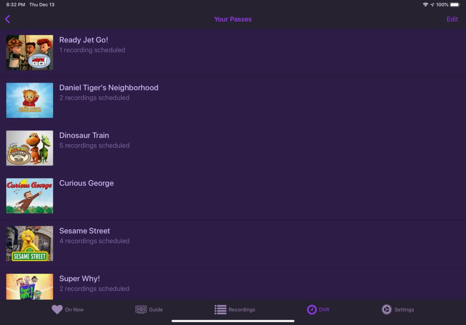Click '2 recordings scheduled' under Daniel Tiger's Neighborhood
The height and width of the screenshot is (325, 466).
coord(94,98)
